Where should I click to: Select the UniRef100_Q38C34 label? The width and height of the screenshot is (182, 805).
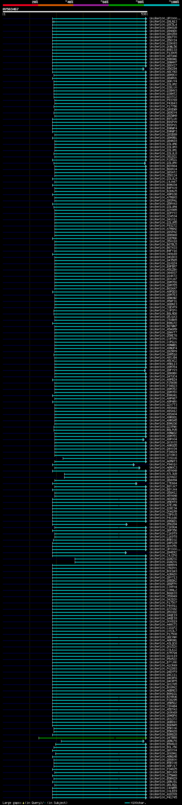click(163, 508)
